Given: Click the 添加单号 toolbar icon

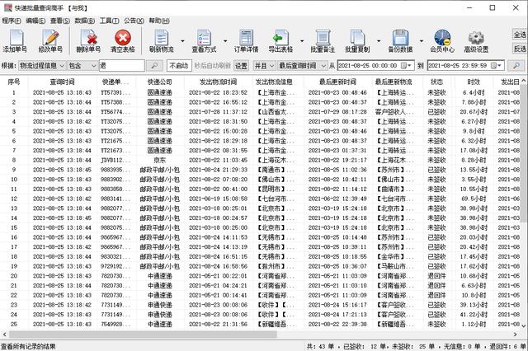Looking at the screenshot, I should click(x=15, y=39).
